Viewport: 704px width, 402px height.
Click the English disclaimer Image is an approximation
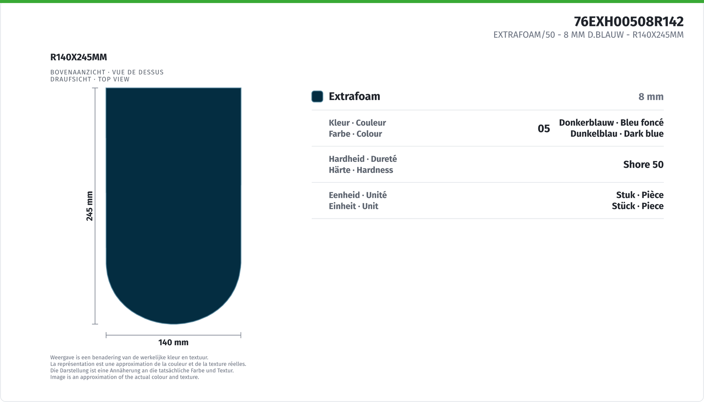click(x=125, y=377)
